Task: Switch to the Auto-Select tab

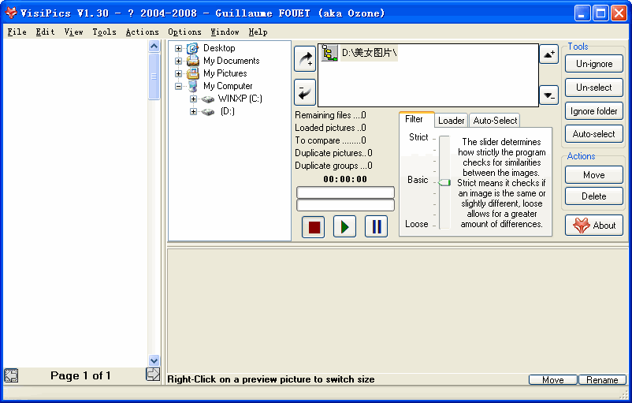Action: (x=495, y=121)
